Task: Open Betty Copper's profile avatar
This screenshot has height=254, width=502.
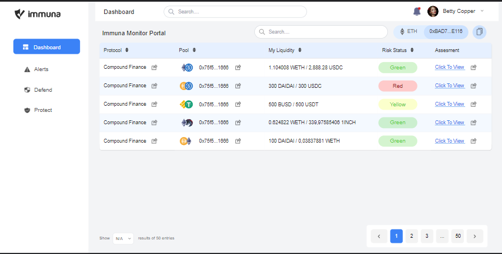Action: (433, 11)
